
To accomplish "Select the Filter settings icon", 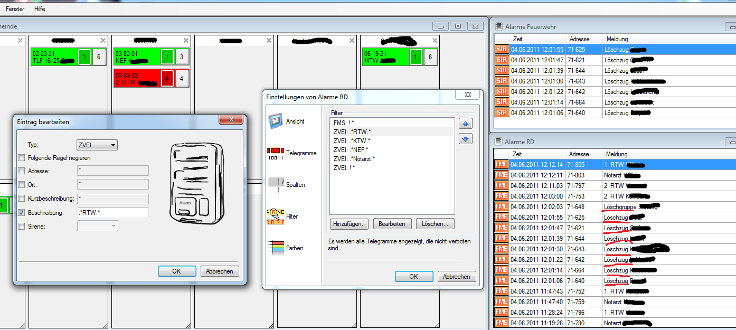I will point(276,216).
